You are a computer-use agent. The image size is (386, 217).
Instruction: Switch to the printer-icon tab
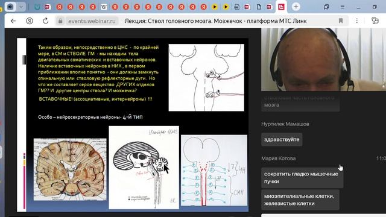click(x=236, y=7)
